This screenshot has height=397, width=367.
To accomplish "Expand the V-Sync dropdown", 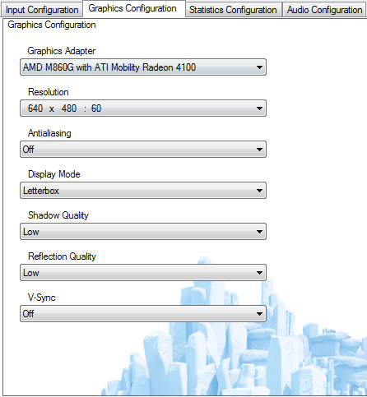I will 143,314.
